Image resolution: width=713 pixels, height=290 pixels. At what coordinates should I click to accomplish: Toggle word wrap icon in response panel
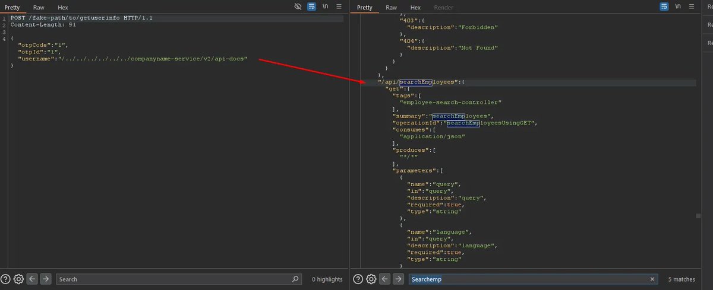coord(664,7)
